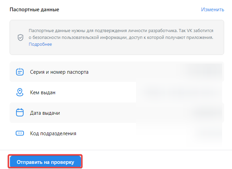Submit with Отправить на проверку button
This screenshot has height=169, width=232.
tap(45, 162)
